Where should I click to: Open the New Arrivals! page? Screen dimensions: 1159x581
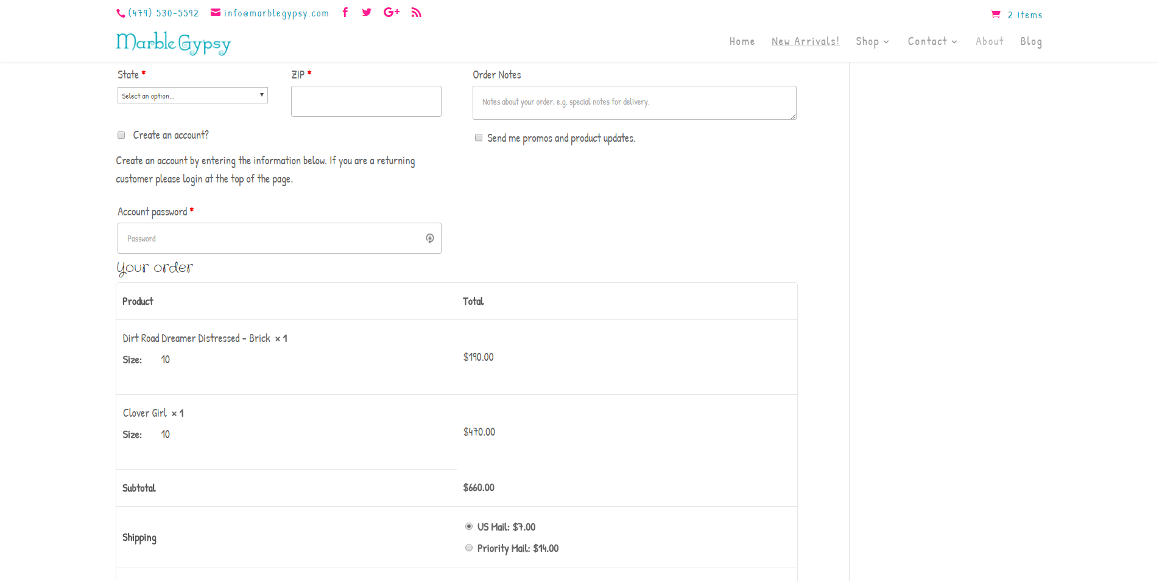tap(805, 41)
